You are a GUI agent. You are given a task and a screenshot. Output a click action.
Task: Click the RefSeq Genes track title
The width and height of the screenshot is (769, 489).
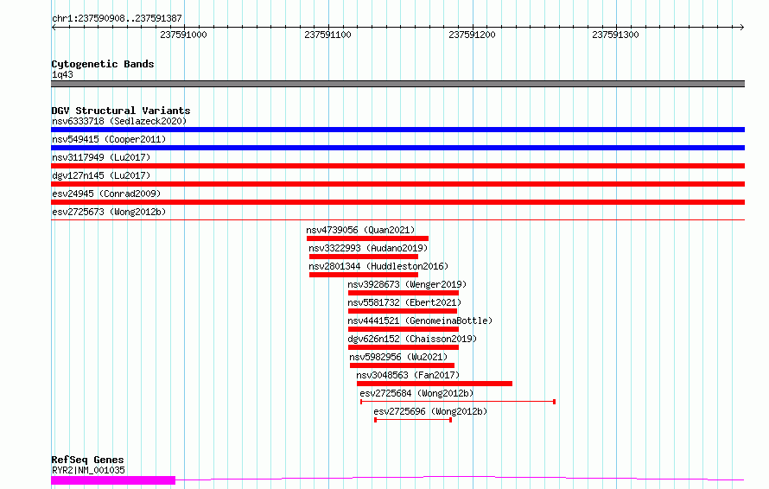[x=88, y=460]
